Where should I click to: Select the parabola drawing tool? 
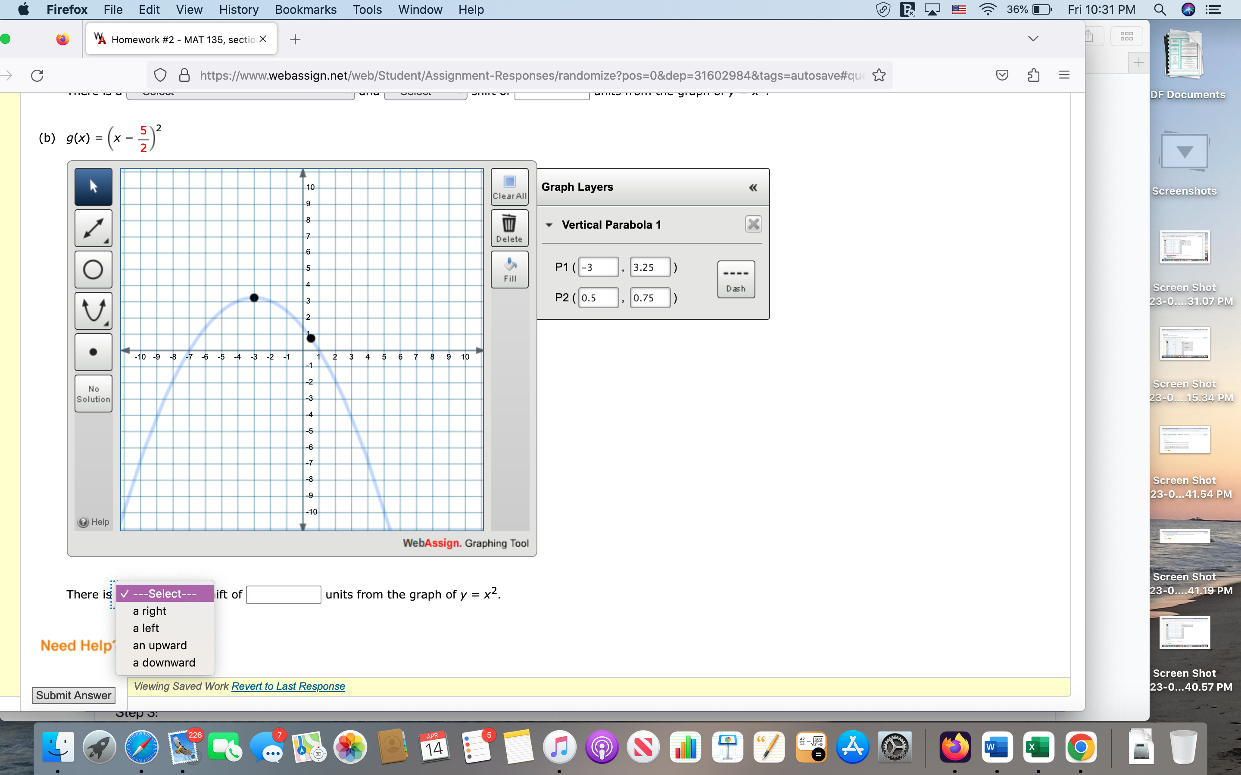[93, 310]
